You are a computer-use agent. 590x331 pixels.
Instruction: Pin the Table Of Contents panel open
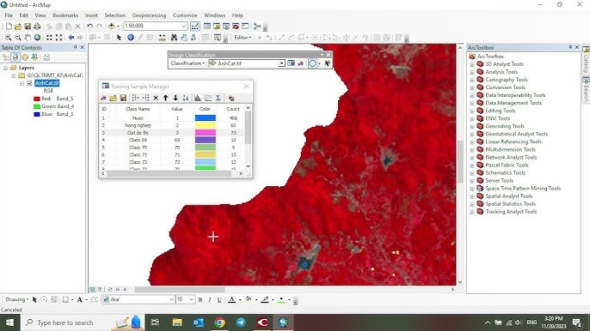pos(76,48)
